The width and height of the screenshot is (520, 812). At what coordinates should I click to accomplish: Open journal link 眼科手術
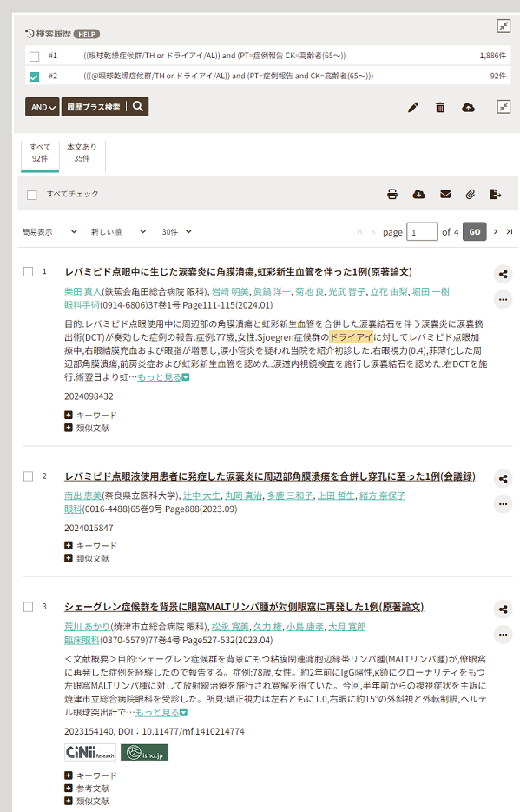pos(82,305)
